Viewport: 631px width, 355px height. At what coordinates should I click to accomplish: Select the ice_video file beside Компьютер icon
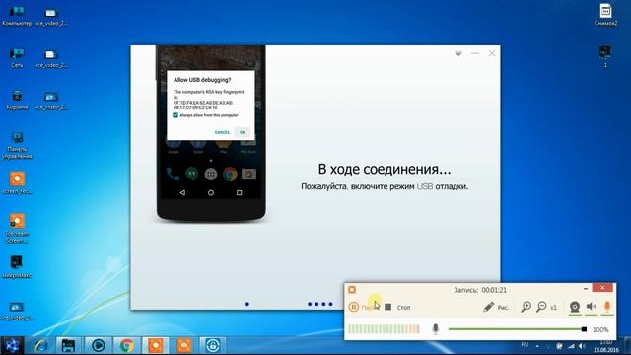[51, 16]
